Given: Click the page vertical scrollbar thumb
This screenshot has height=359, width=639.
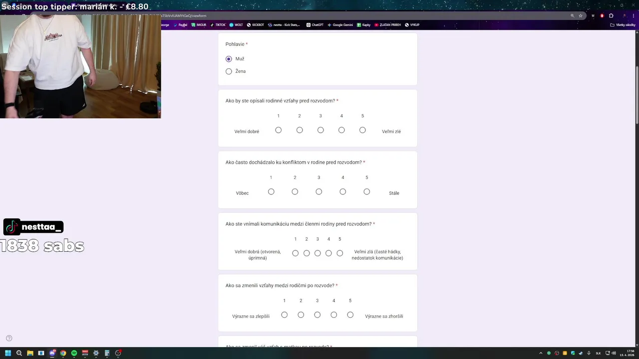Looking at the screenshot, I should coord(637,95).
